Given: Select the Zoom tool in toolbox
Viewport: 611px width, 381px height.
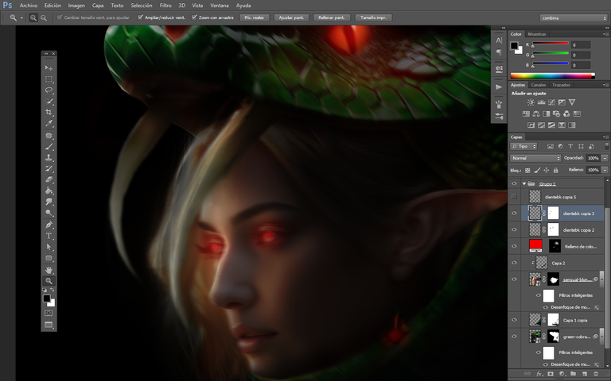Looking at the screenshot, I should [49, 281].
